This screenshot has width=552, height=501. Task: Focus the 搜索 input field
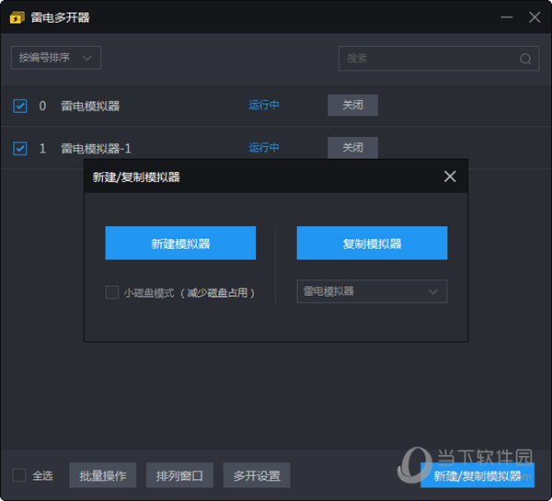click(428, 59)
